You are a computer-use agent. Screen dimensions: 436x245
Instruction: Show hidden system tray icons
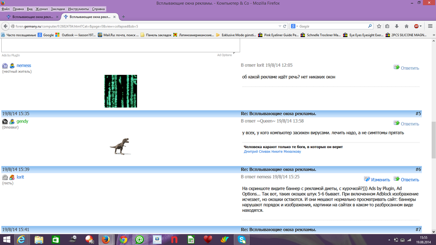pyautogui.click(x=389, y=240)
